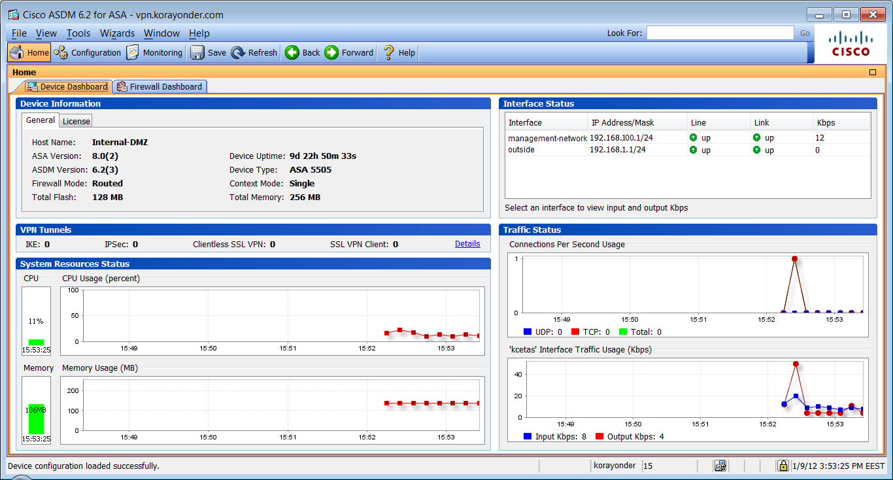The image size is (893, 480).
Task: Switch to Device Dashboard tab
Action: [67, 86]
